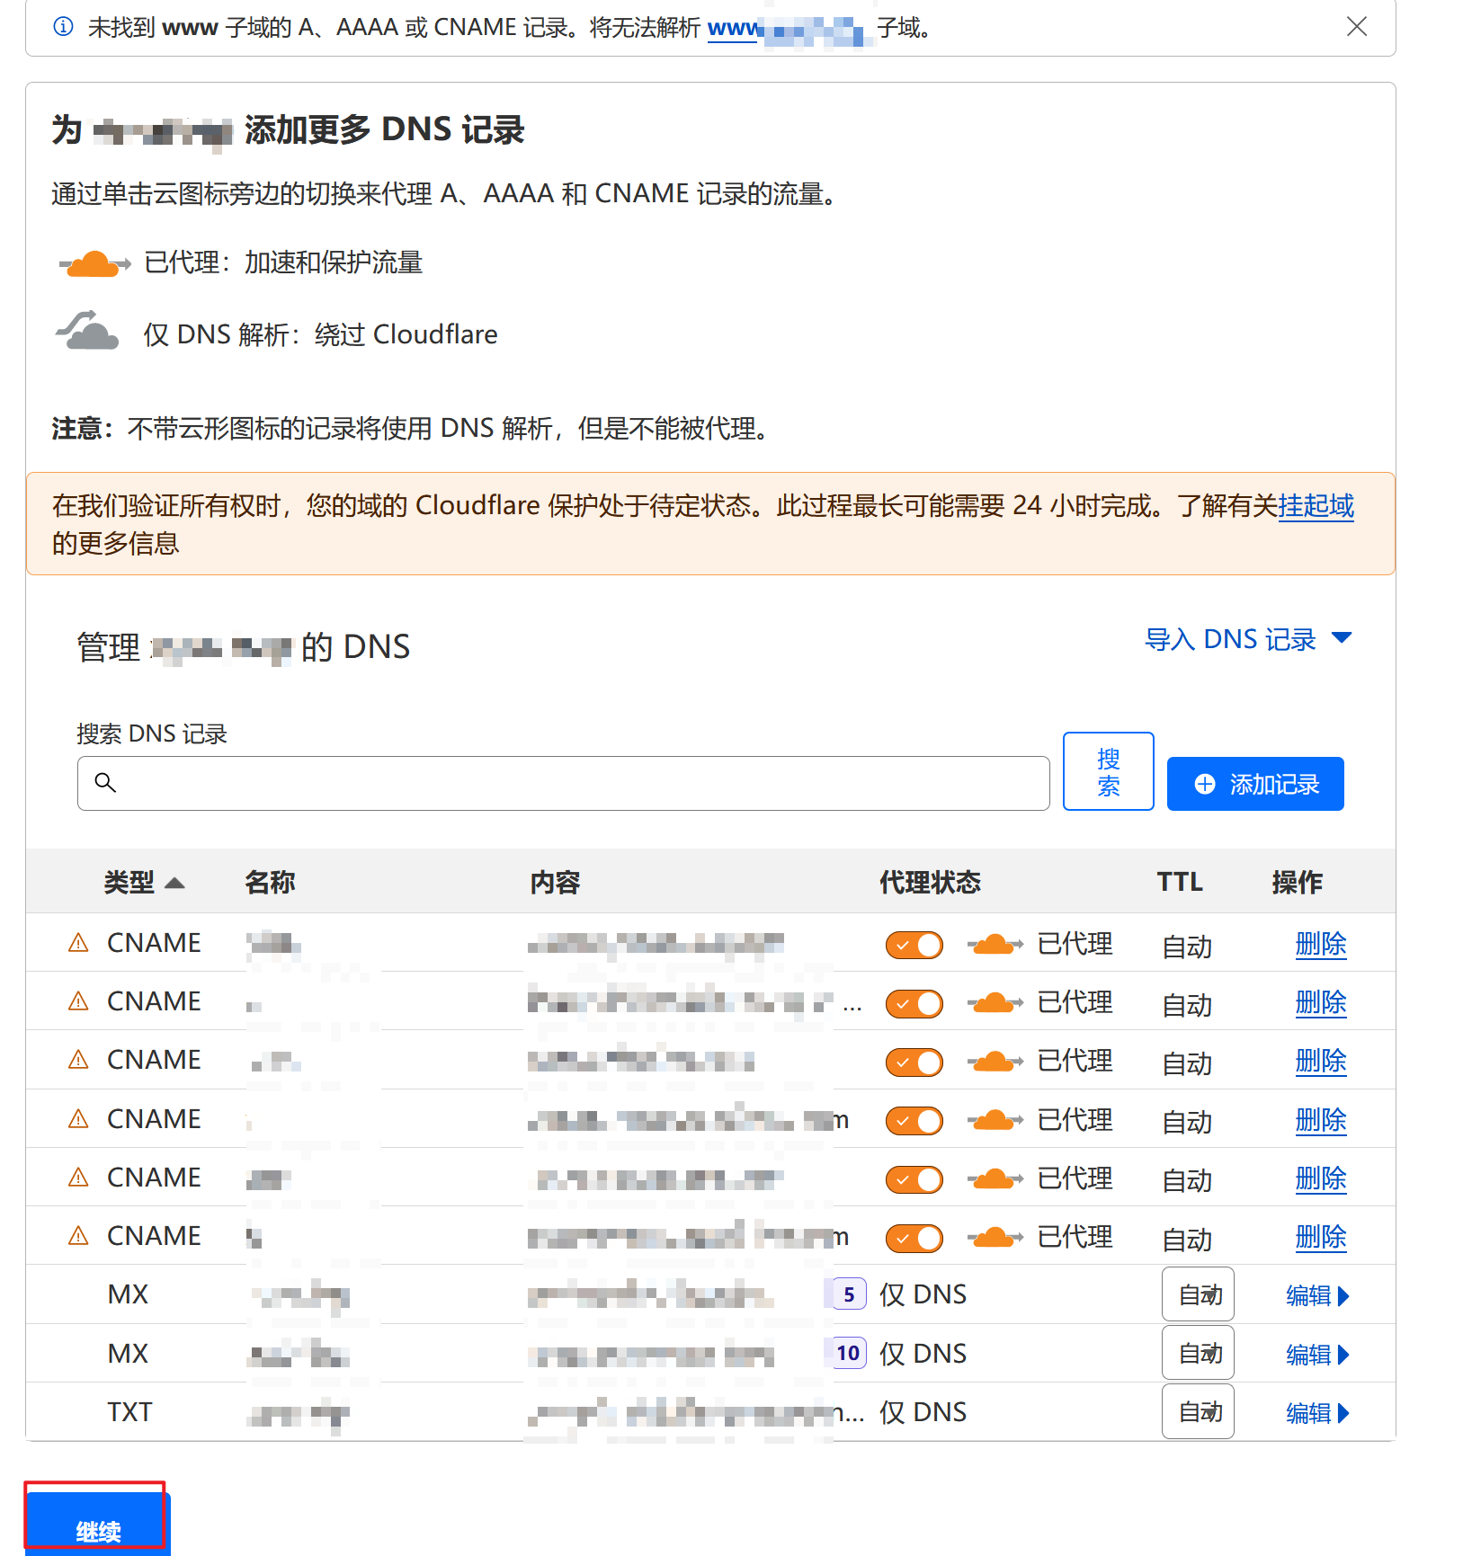The width and height of the screenshot is (1463, 1556).
Task: Expand 编辑 for the first MX record
Action: click(x=1316, y=1295)
